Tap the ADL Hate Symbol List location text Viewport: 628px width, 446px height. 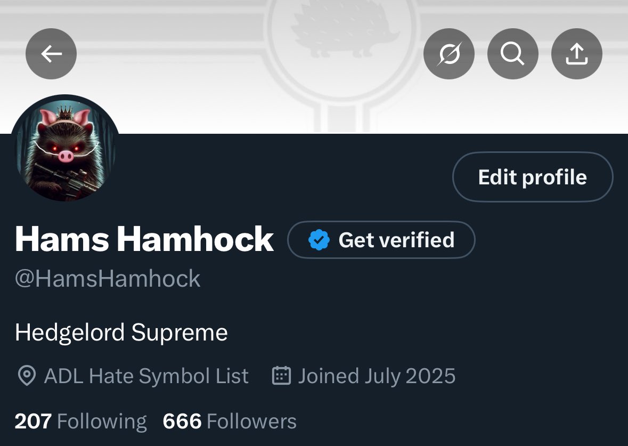point(146,376)
